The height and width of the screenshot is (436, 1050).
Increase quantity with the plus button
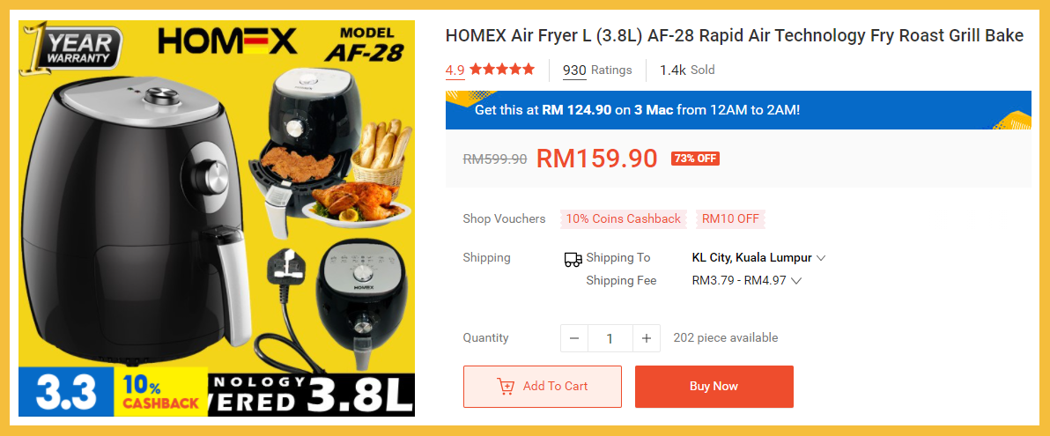point(647,338)
